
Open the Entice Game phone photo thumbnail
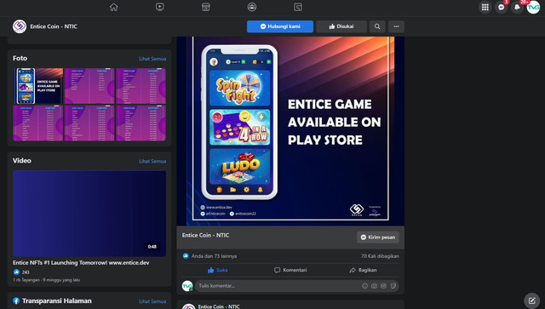tap(38, 86)
